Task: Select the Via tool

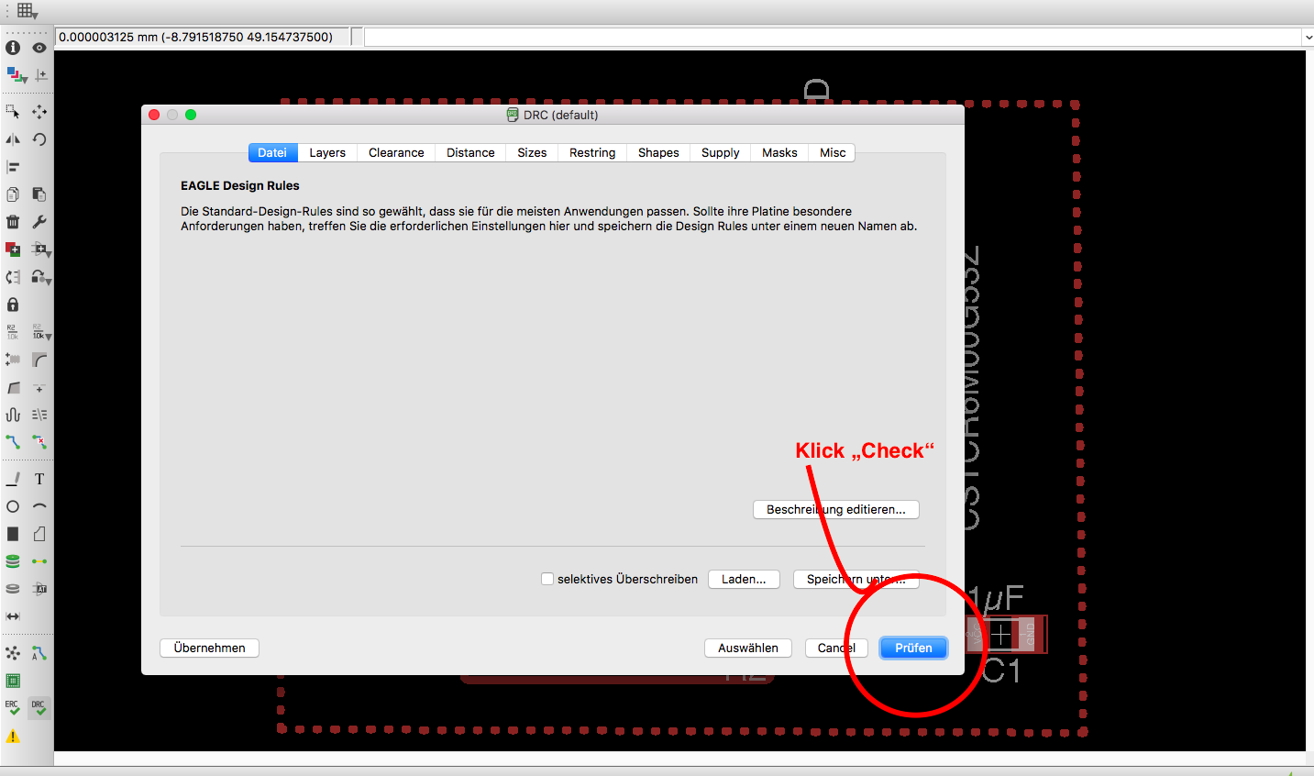Action: coord(13,561)
